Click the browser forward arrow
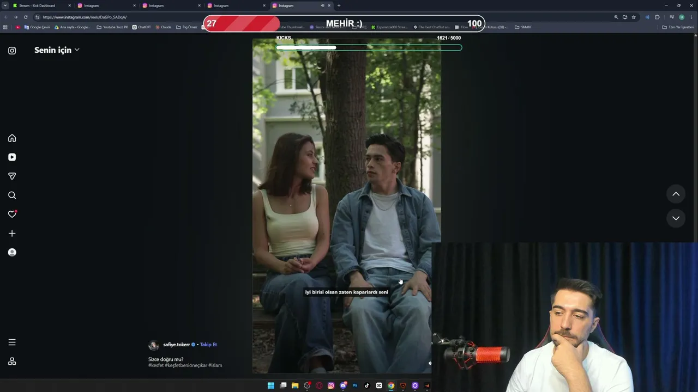This screenshot has width=698, height=392. [16, 17]
